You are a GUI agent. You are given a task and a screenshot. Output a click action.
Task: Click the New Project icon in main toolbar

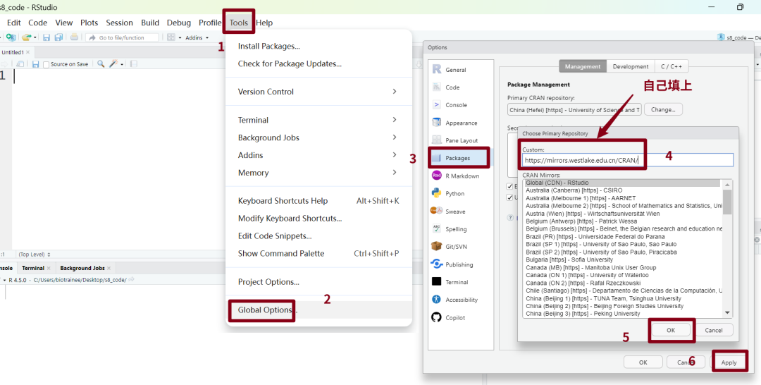pos(11,37)
